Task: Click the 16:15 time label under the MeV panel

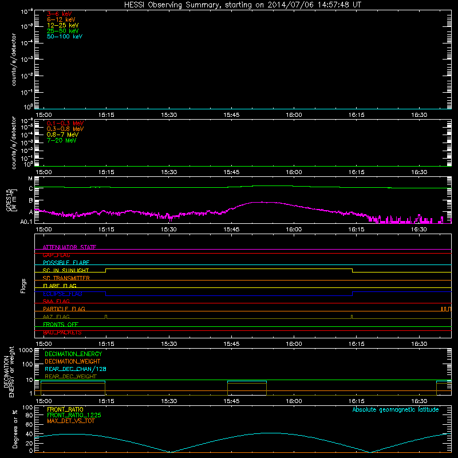Action: (356, 172)
